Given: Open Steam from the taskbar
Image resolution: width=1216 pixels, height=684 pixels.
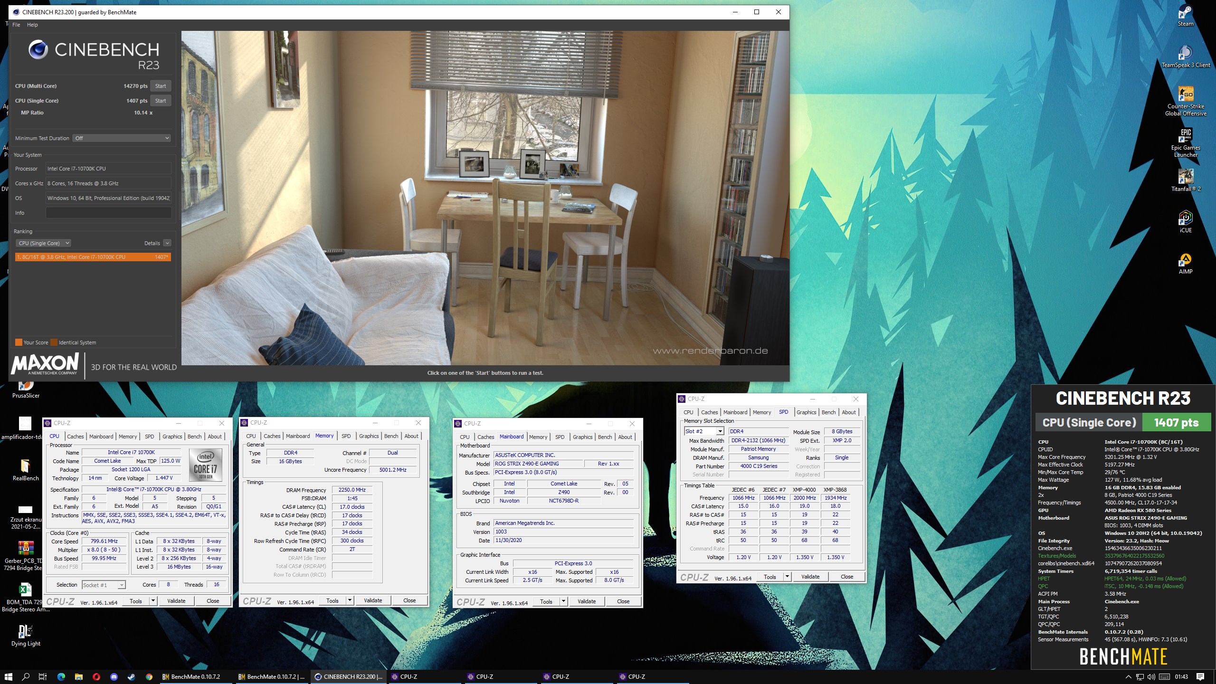Looking at the screenshot, I should (132, 676).
